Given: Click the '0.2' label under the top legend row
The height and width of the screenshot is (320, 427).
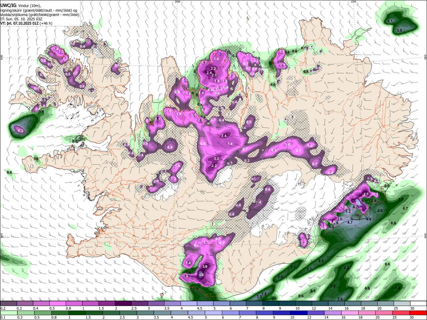Looking at the screenshot, I should (3, 308).
